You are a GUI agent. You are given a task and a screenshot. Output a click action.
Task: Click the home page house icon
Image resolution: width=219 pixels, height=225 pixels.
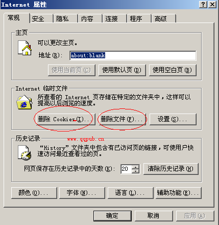click(x=25, y=48)
